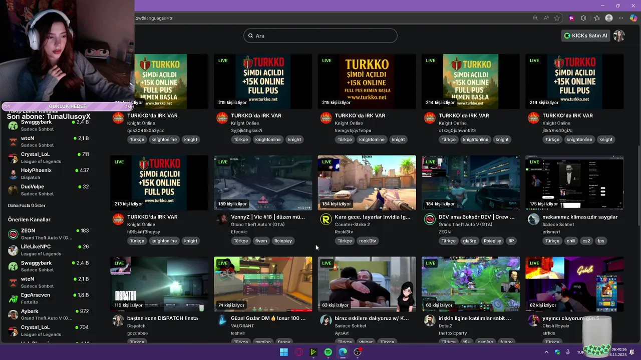Select EgeArseven recommended channel
This screenshot has height=360, width=641.
[x=49, y=298]
